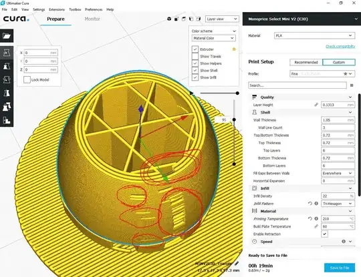Reset Infill Pattern with revert arrow
Image resolution: width=361 pixels, height=277 pixels.
point(310,204)
